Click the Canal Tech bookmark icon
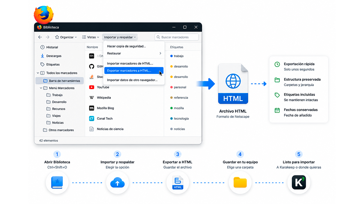The image size is (364, 204). (x=92, y=119)
